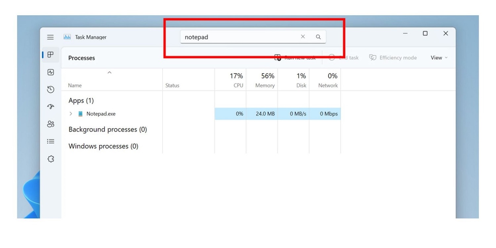Viewport: 496px width, 248px height.
Task: Click the End task button
Action: pos(344,58)
